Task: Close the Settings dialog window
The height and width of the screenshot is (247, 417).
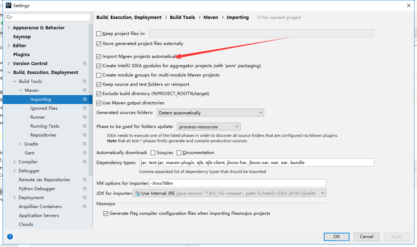Action: (409, 5)
